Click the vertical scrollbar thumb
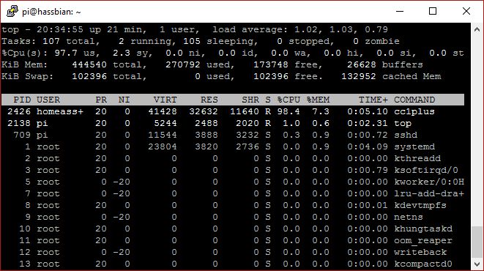The width and height of the screenshot is (484, 271). pos(477,242)
